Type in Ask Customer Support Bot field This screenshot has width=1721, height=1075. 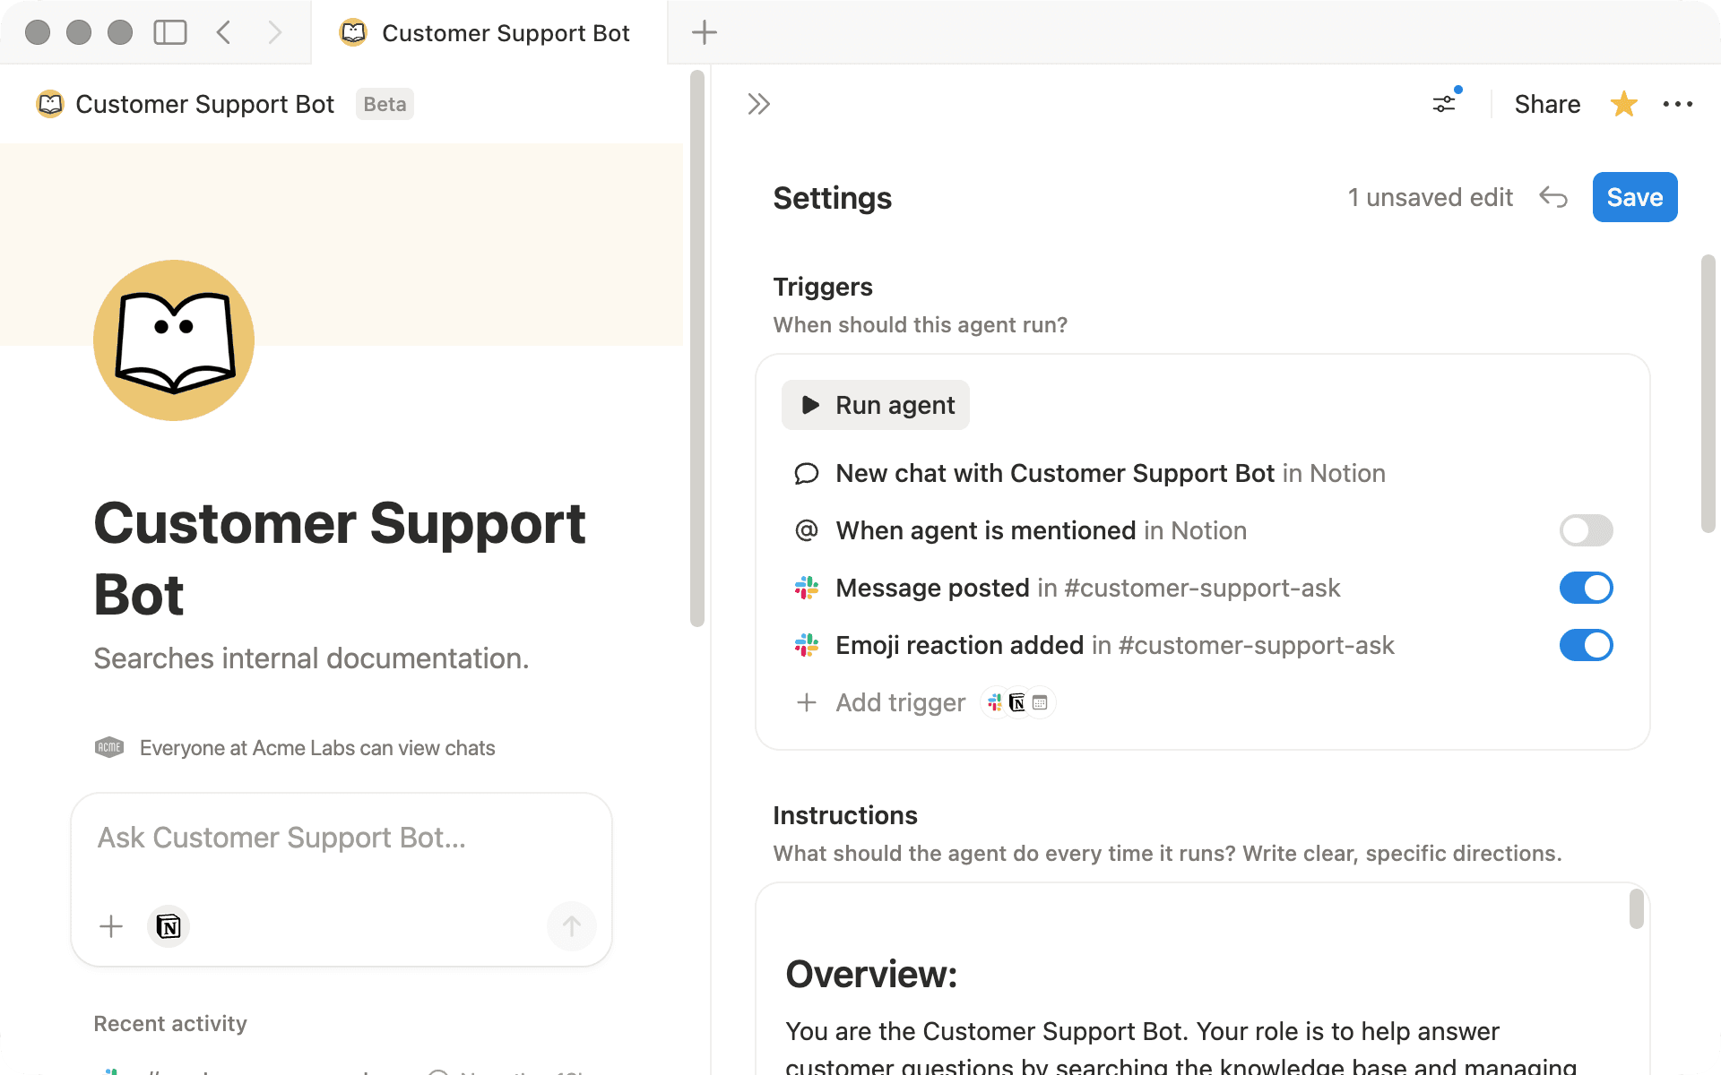click(x=341, y=838)
